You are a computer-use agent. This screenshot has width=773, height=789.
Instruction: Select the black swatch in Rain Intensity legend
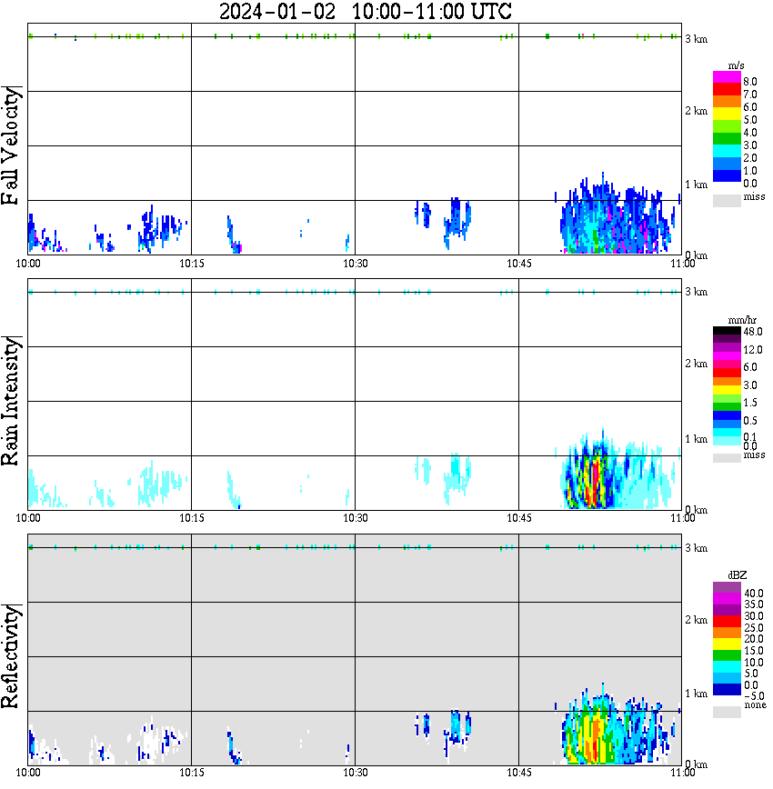[727, 331]
